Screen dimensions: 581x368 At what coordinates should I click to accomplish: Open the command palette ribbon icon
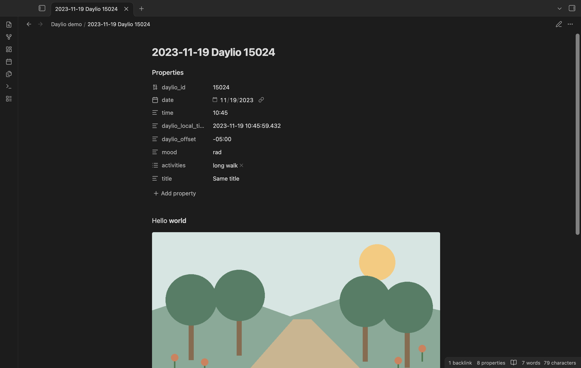tap(9, 86)
